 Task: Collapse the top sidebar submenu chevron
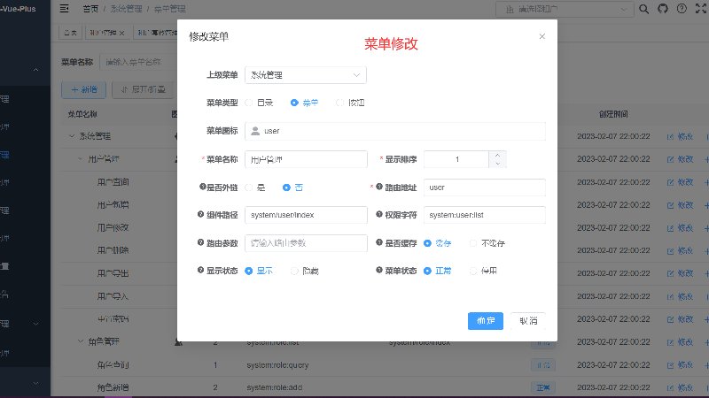(35, 70)
